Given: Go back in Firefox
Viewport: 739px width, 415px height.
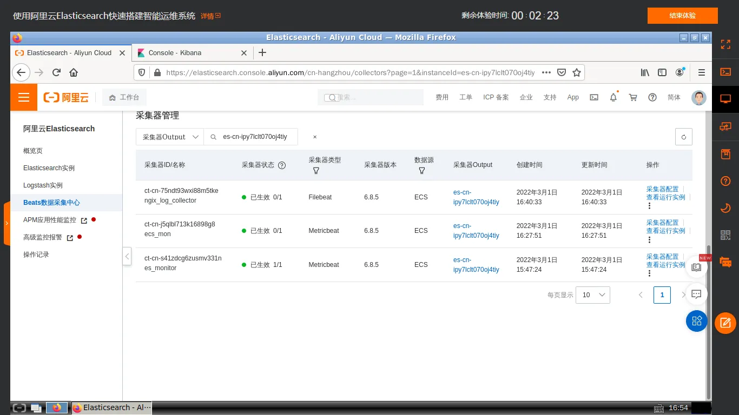Looking at the screenshot, I should (21, 72).
